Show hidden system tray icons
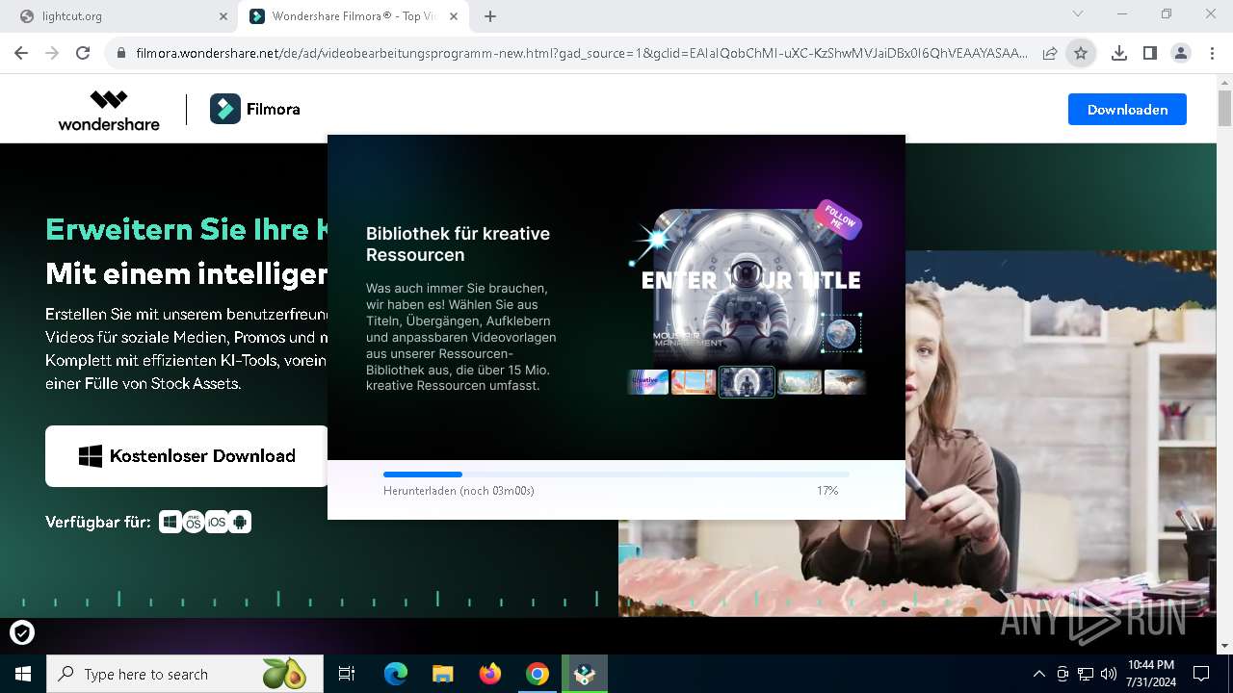The image size is (1233, 693). 1038,674
